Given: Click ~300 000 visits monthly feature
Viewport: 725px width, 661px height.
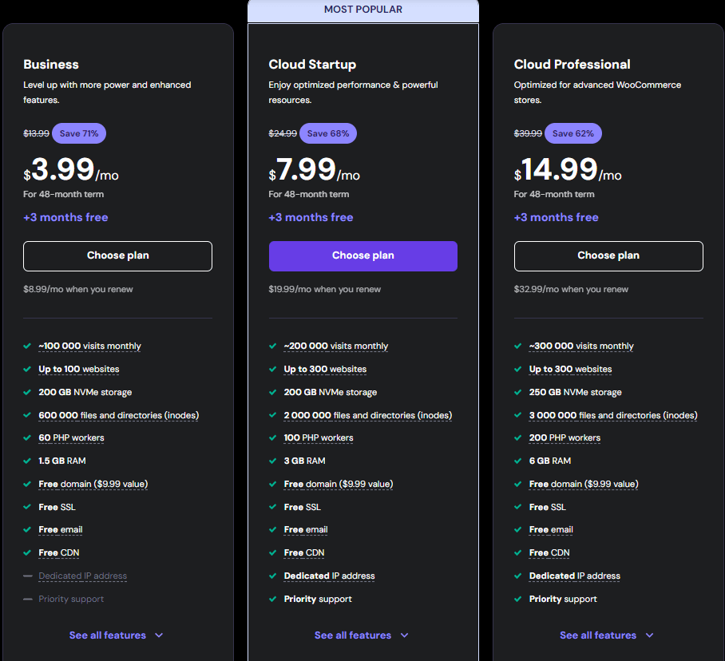Looking at the screenshot, I should click(581, 346).
